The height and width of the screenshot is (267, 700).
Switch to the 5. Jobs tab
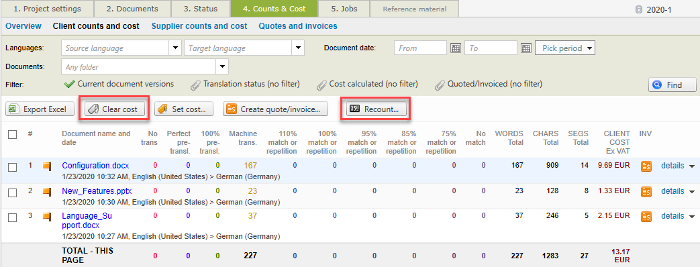click(344, 9)
